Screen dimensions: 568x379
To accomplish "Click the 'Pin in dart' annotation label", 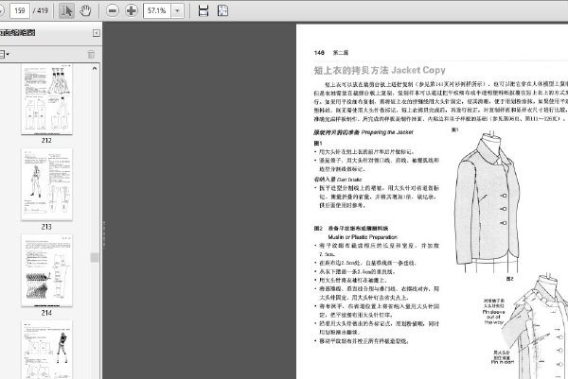I will 503,362.
